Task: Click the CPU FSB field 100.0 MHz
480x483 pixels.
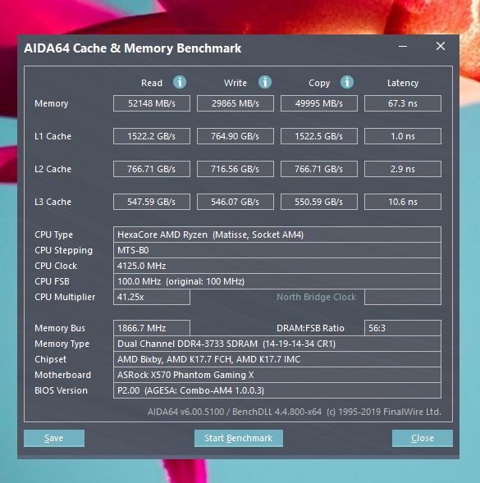Action: point(277,281)
